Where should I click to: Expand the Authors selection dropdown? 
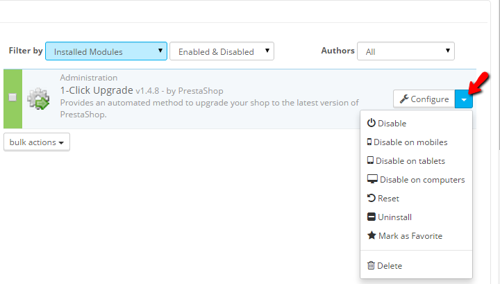406,51
